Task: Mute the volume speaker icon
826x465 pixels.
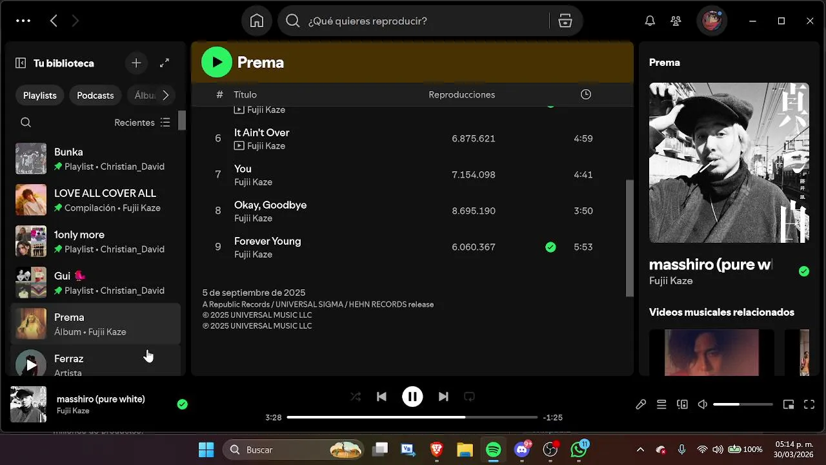Action: (703, 404)
